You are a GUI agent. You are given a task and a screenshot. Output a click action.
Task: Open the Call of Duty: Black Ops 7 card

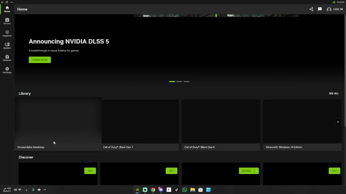[x=139, y=125]
